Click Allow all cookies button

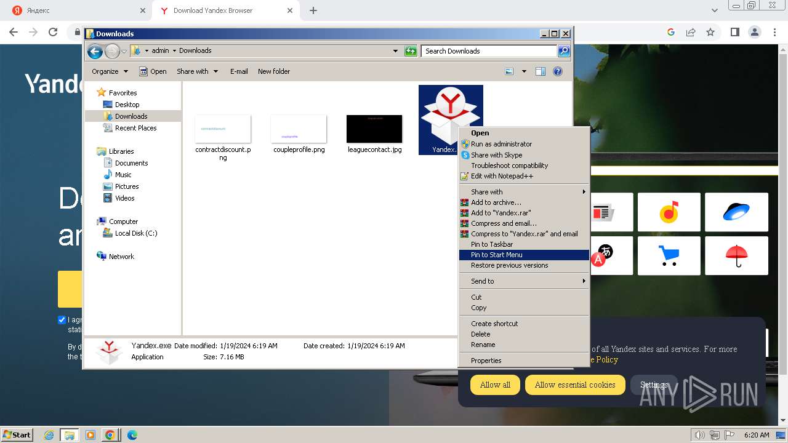click(495, 385)
